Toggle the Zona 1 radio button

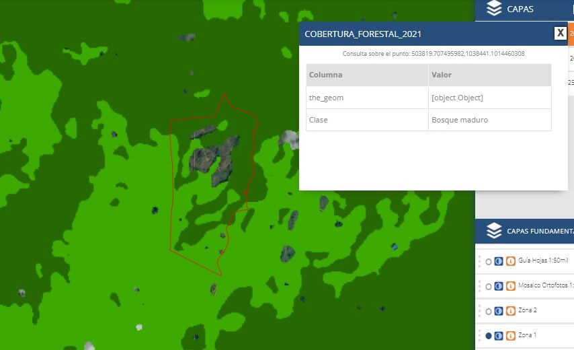tap(489, 335)
